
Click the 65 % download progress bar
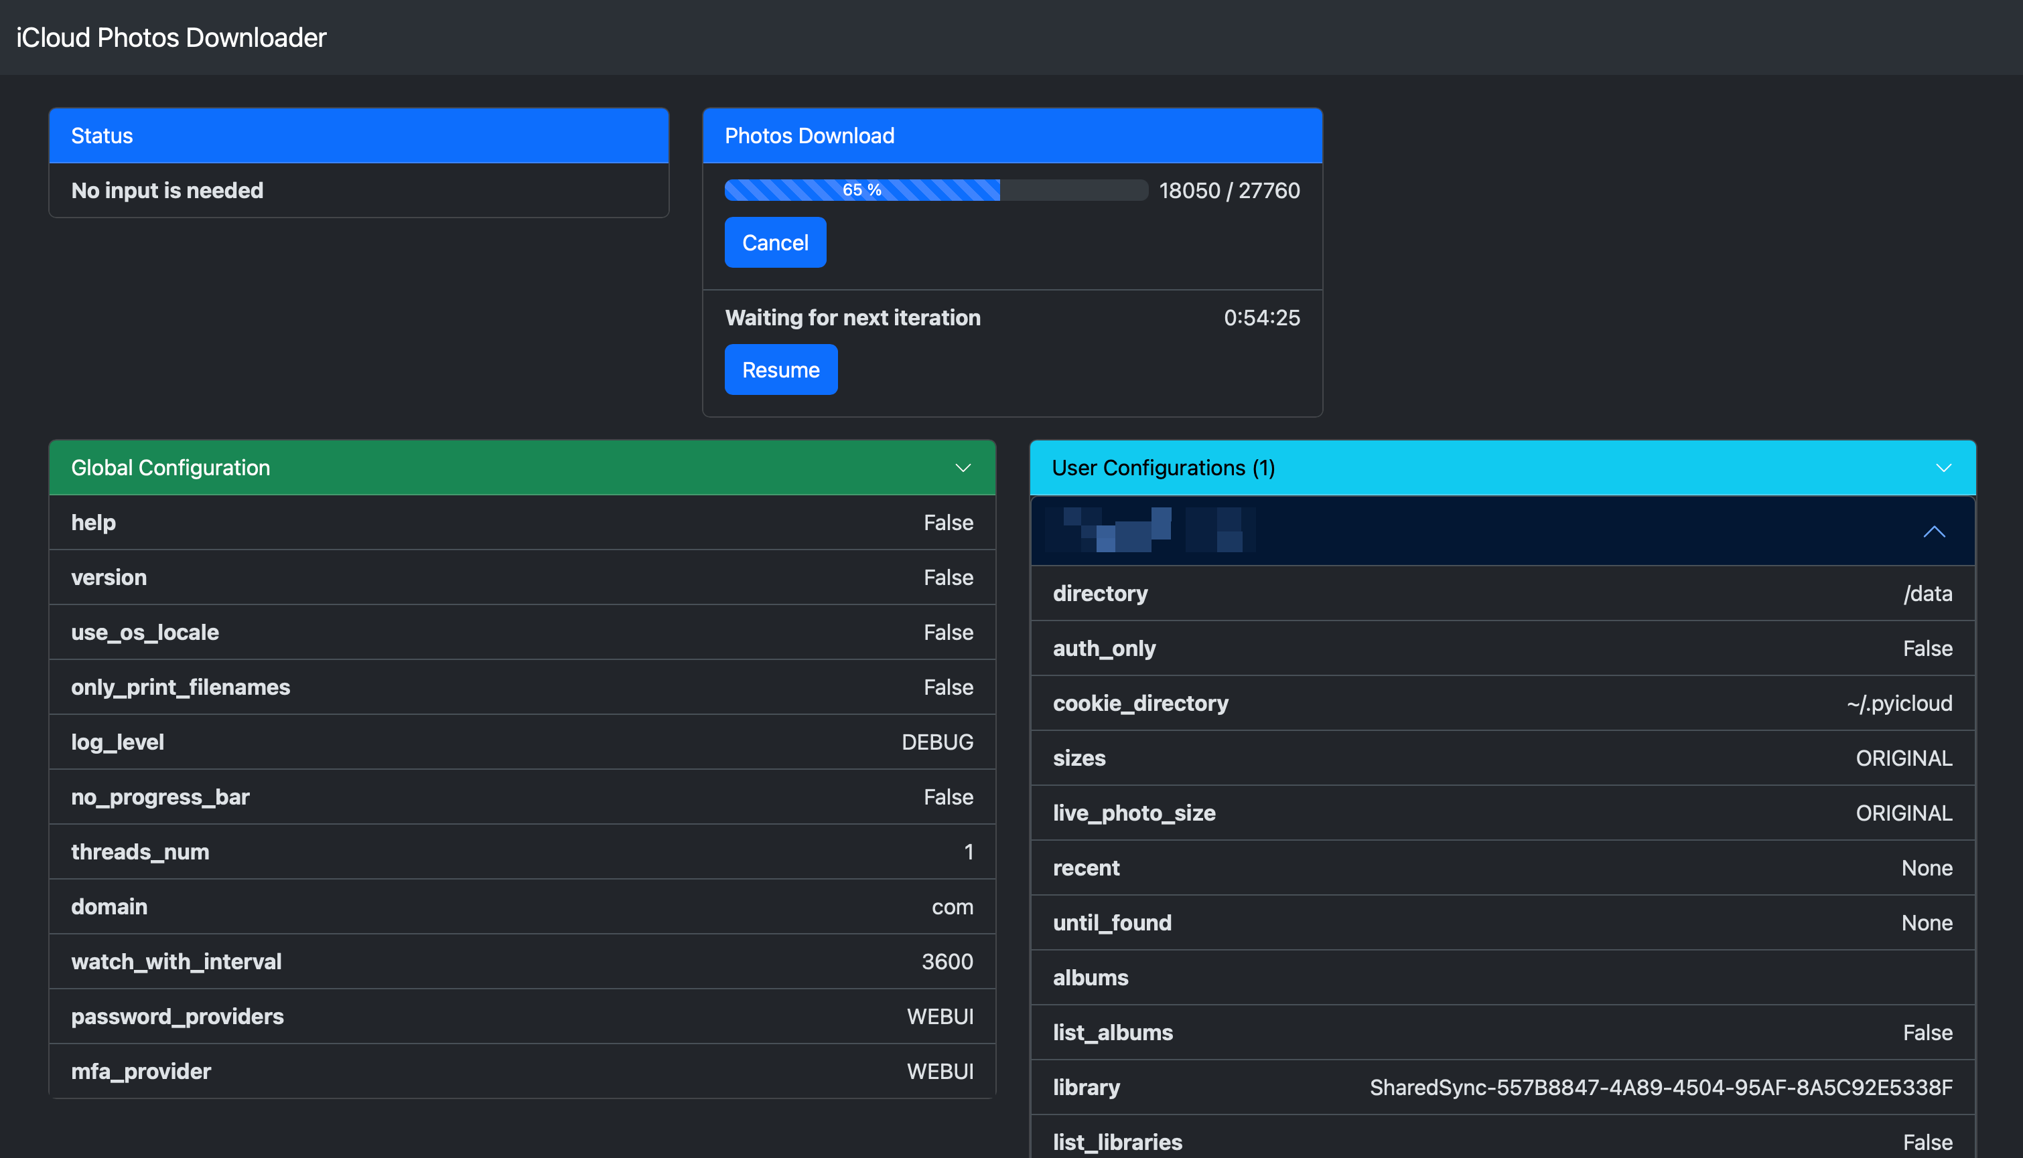[935, 190]
